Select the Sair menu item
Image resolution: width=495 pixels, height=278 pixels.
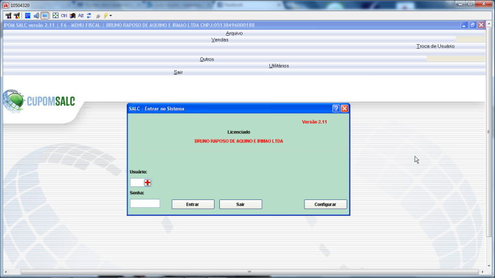[178, 72]
